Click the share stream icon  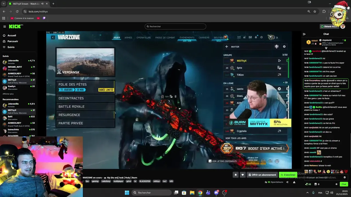[287, 182]
